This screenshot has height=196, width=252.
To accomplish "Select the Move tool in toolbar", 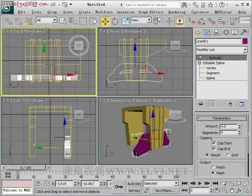I will click(105, 21).
